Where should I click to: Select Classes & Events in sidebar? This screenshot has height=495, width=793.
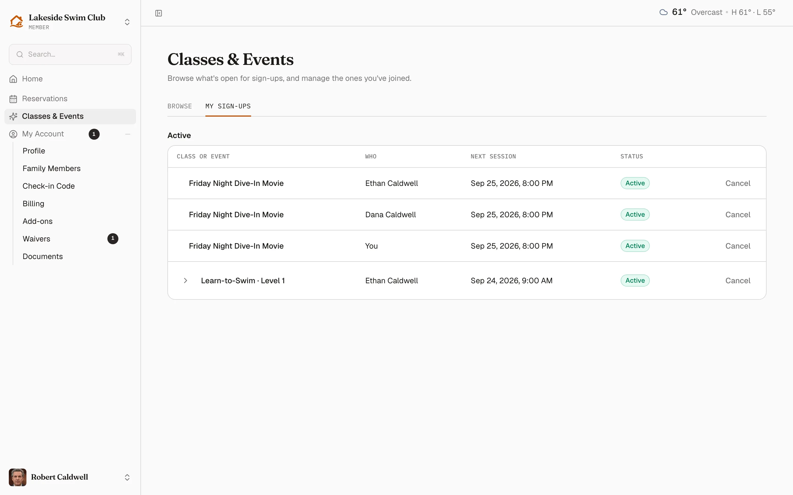coord(70,117)
